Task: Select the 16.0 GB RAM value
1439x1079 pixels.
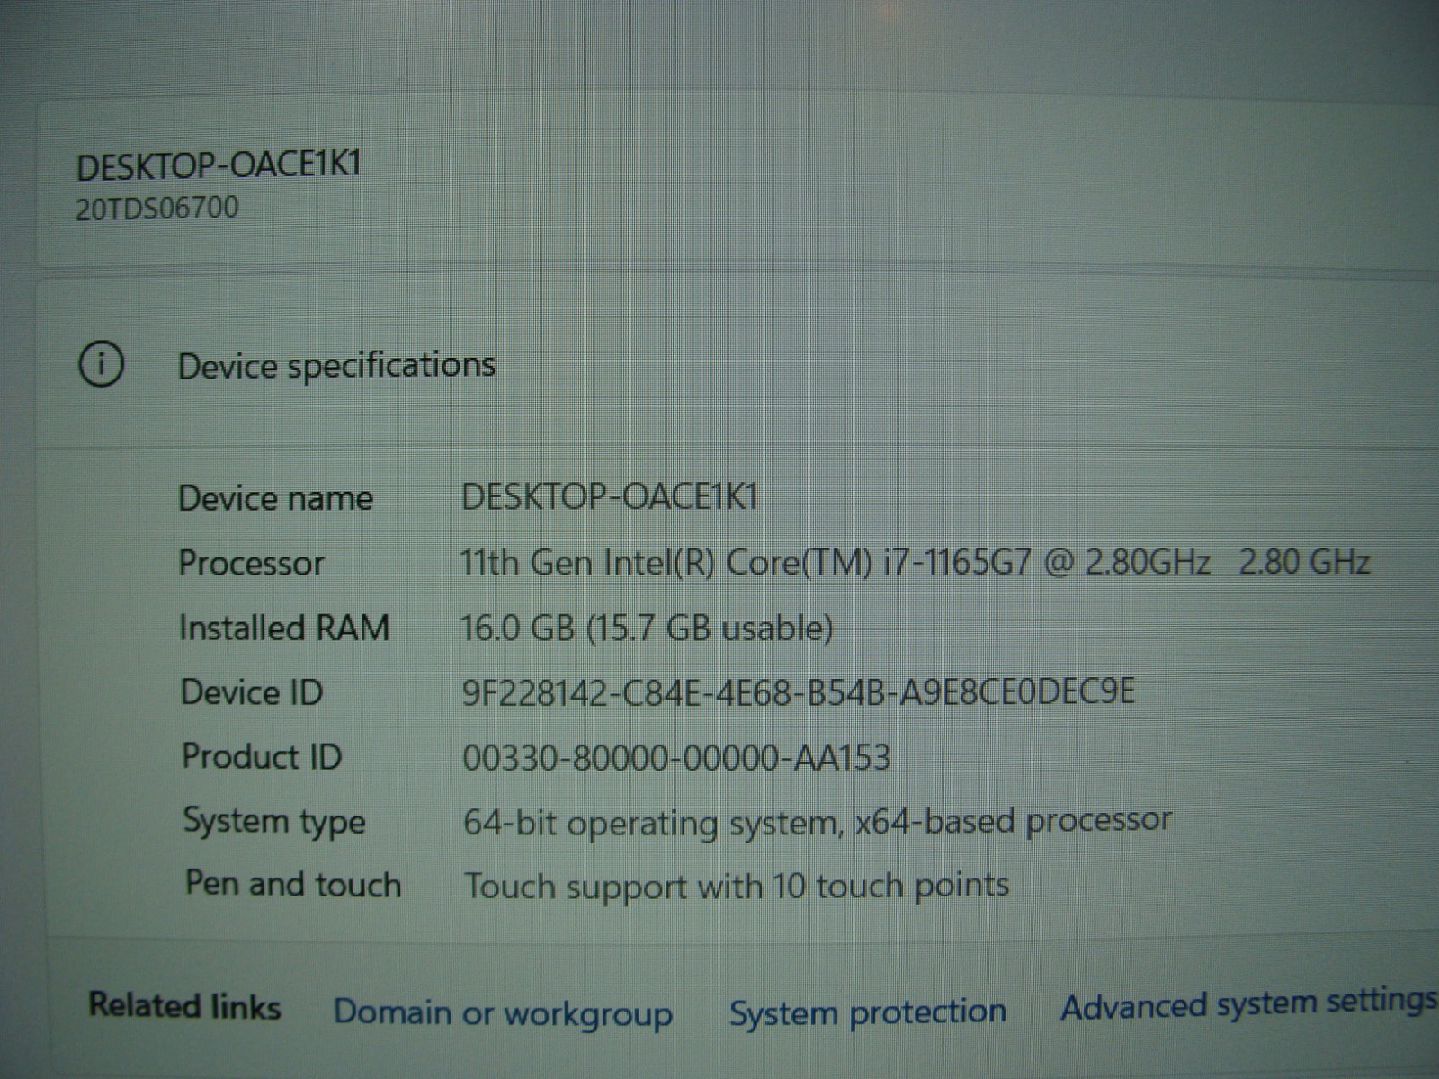Action: 646,628
